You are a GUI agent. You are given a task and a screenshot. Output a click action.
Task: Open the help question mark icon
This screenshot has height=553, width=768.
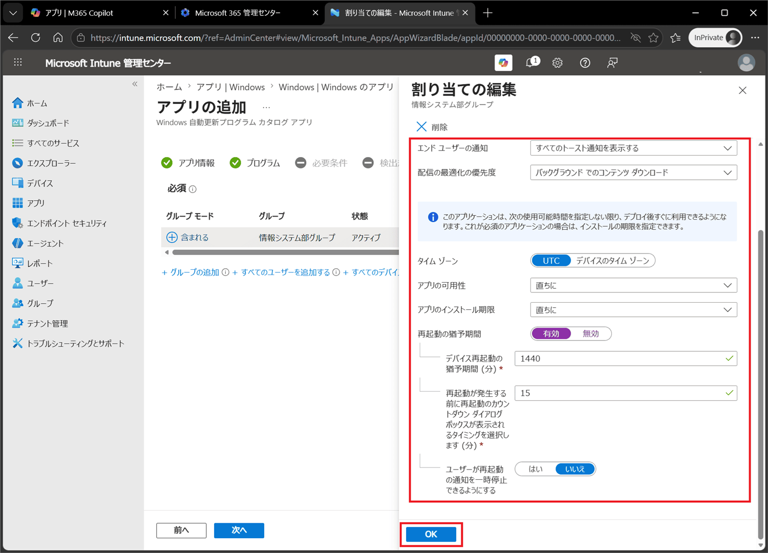pyautogui.click(x=585, y=62)
